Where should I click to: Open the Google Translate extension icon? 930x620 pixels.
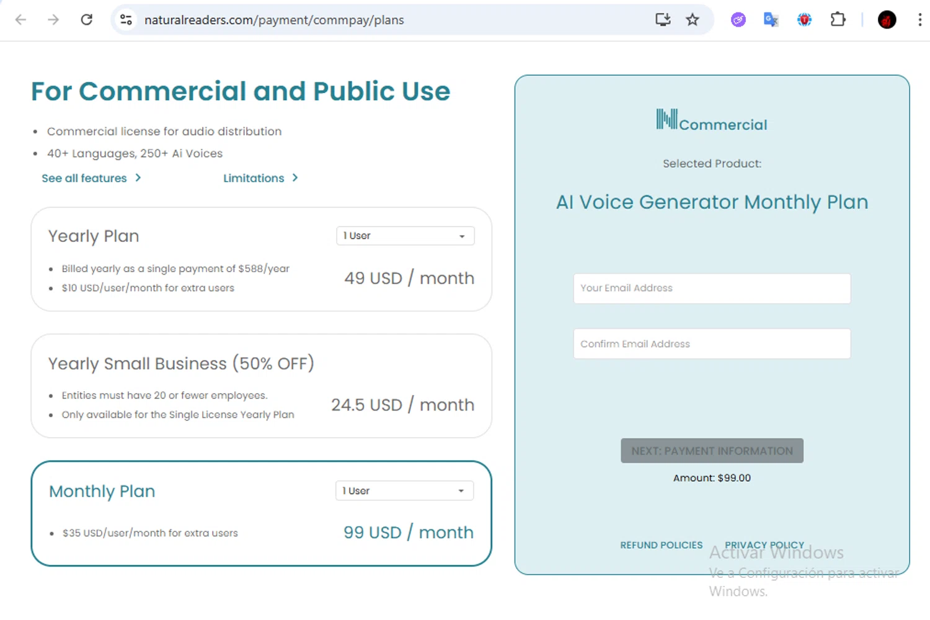tap(771, 20)
